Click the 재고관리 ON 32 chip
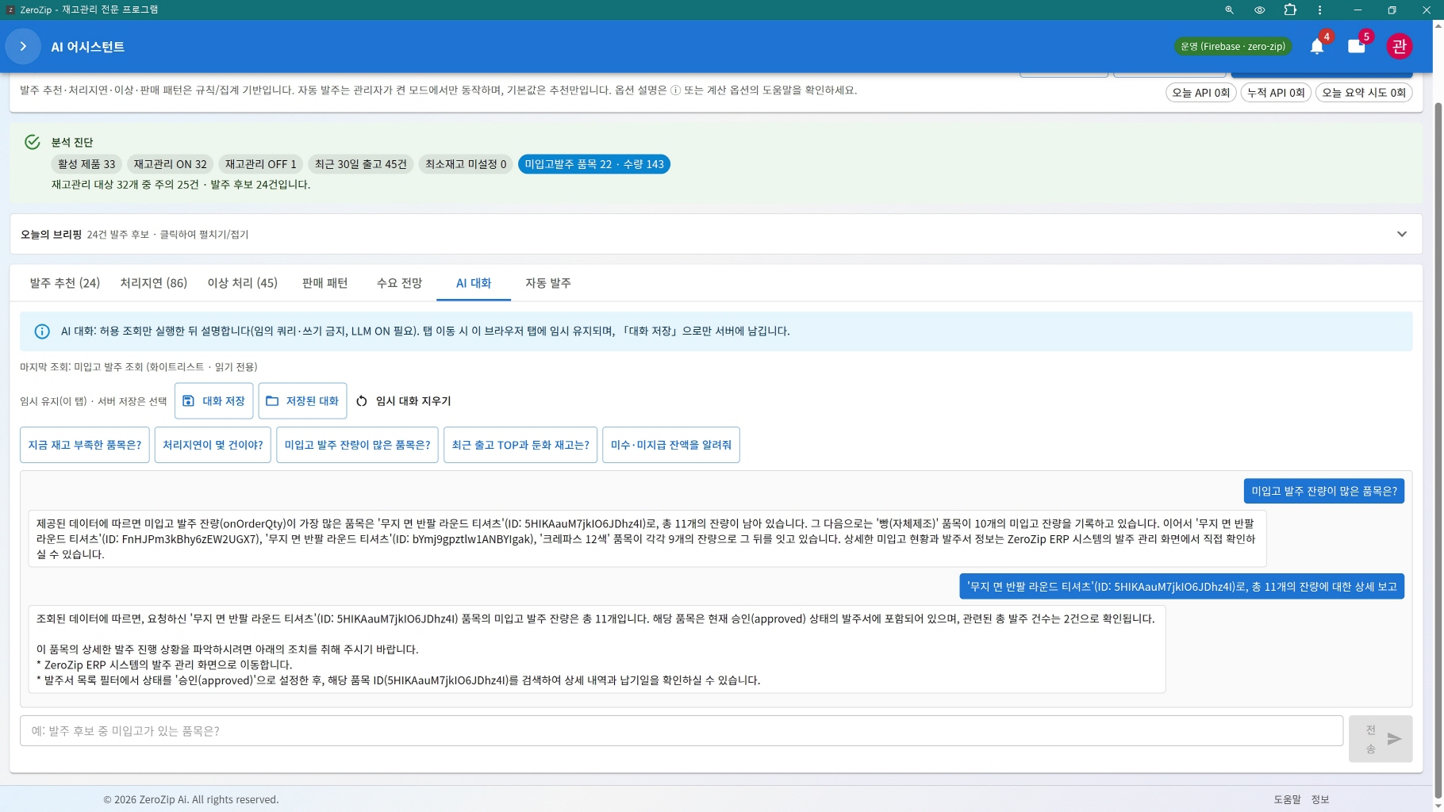This screenshot has width=1444, height=812. (x=170, y=164)
